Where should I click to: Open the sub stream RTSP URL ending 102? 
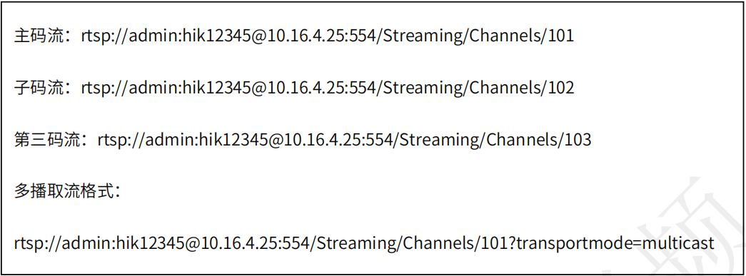click(328, 88)
